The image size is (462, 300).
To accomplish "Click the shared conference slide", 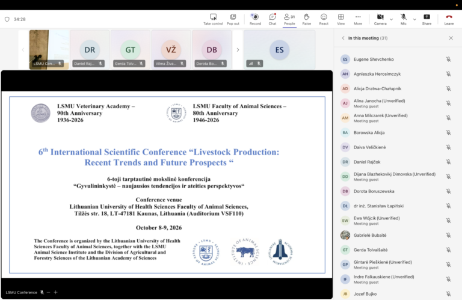I will point(167,185).
